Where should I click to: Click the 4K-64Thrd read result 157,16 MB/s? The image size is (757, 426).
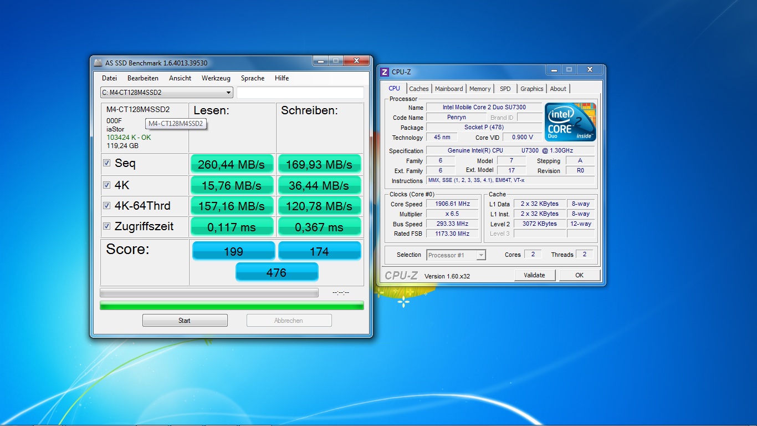tap(232, 206)
